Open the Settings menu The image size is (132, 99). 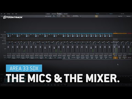[9, 14]
